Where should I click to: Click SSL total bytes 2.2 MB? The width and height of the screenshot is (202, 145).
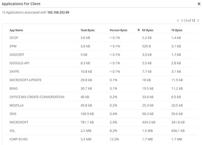[x=86, y=131]
